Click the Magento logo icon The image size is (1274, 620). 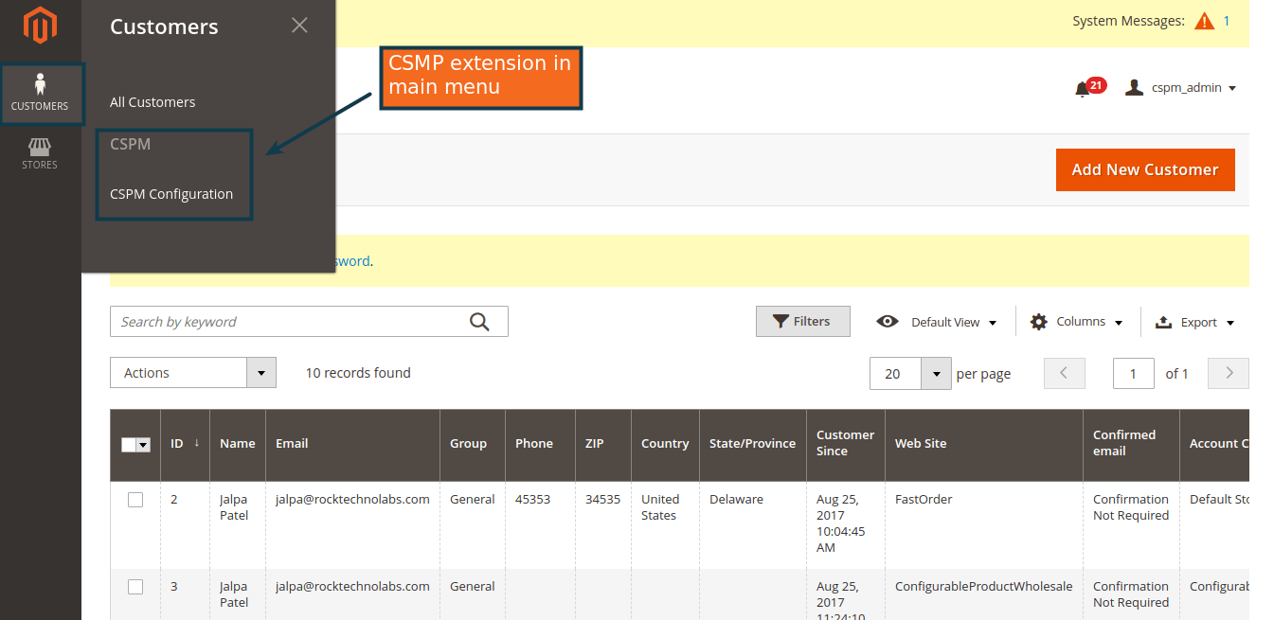click(x=40, y=26)
